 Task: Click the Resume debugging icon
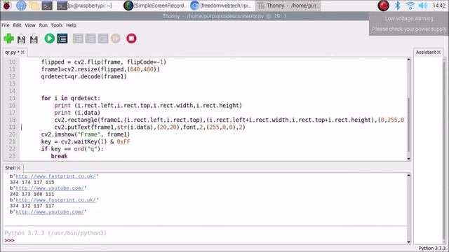tap(116, 38)
